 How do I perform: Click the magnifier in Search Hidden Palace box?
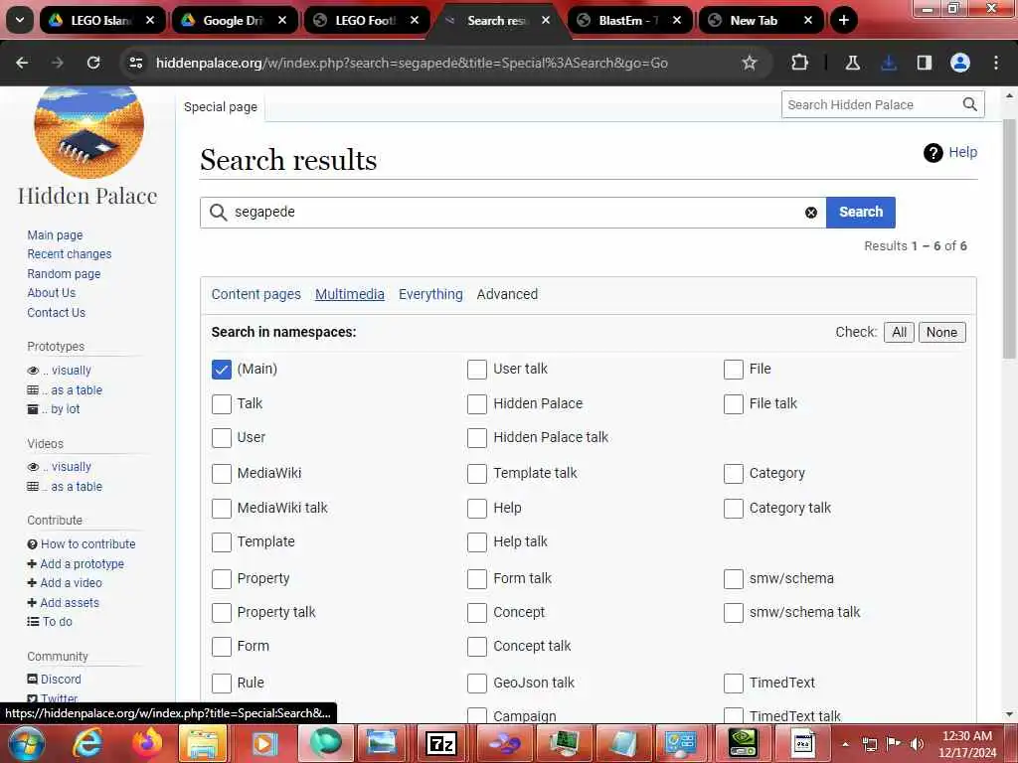click(969, 104)
